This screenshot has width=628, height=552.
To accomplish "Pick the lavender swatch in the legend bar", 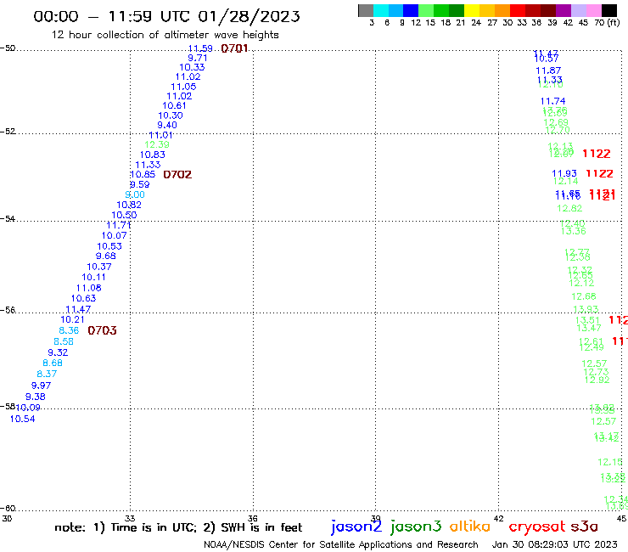I will 579,10.
